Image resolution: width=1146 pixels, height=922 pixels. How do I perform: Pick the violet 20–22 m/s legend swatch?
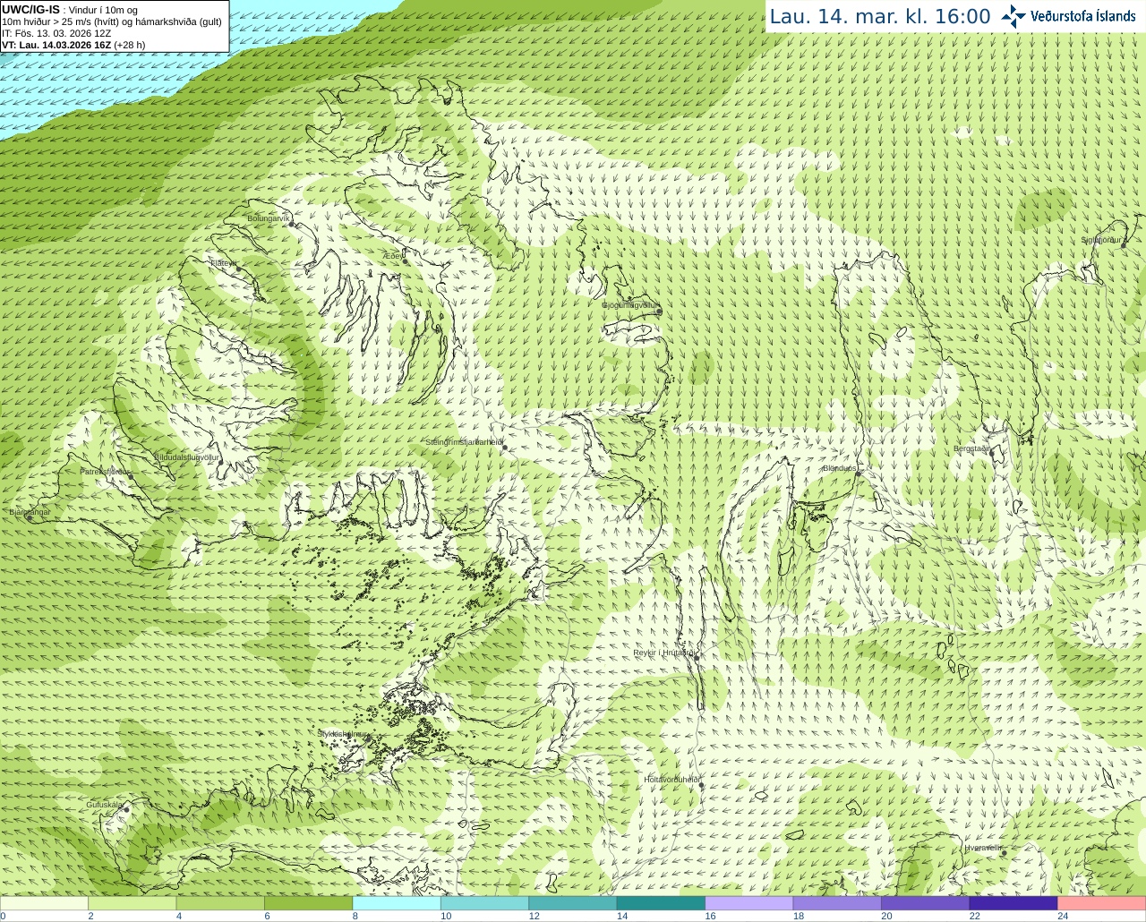[x=926, y=903]
